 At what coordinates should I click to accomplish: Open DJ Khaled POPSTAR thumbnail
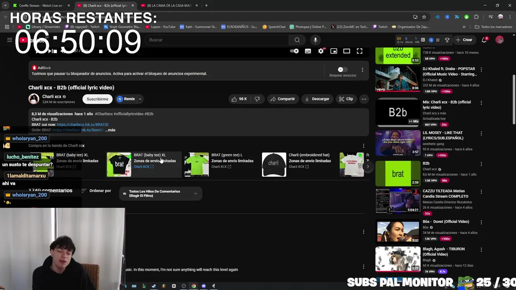pyautogui.click(x=398, y=79)
